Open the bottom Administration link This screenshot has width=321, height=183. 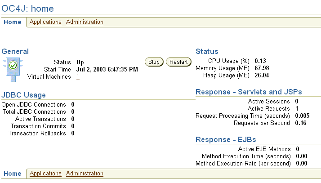click(x=85, y=174)
